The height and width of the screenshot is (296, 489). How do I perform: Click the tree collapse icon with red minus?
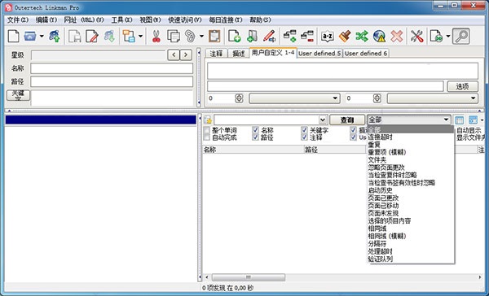click(307, 36)
